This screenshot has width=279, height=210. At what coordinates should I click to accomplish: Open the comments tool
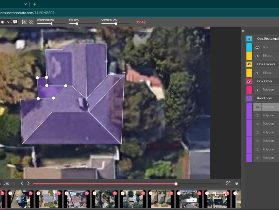[15, 22]
